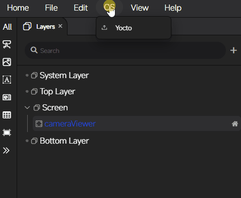Click the home icon on cameraViewer row
241x198 pixels.
click(x=235, y=124)
